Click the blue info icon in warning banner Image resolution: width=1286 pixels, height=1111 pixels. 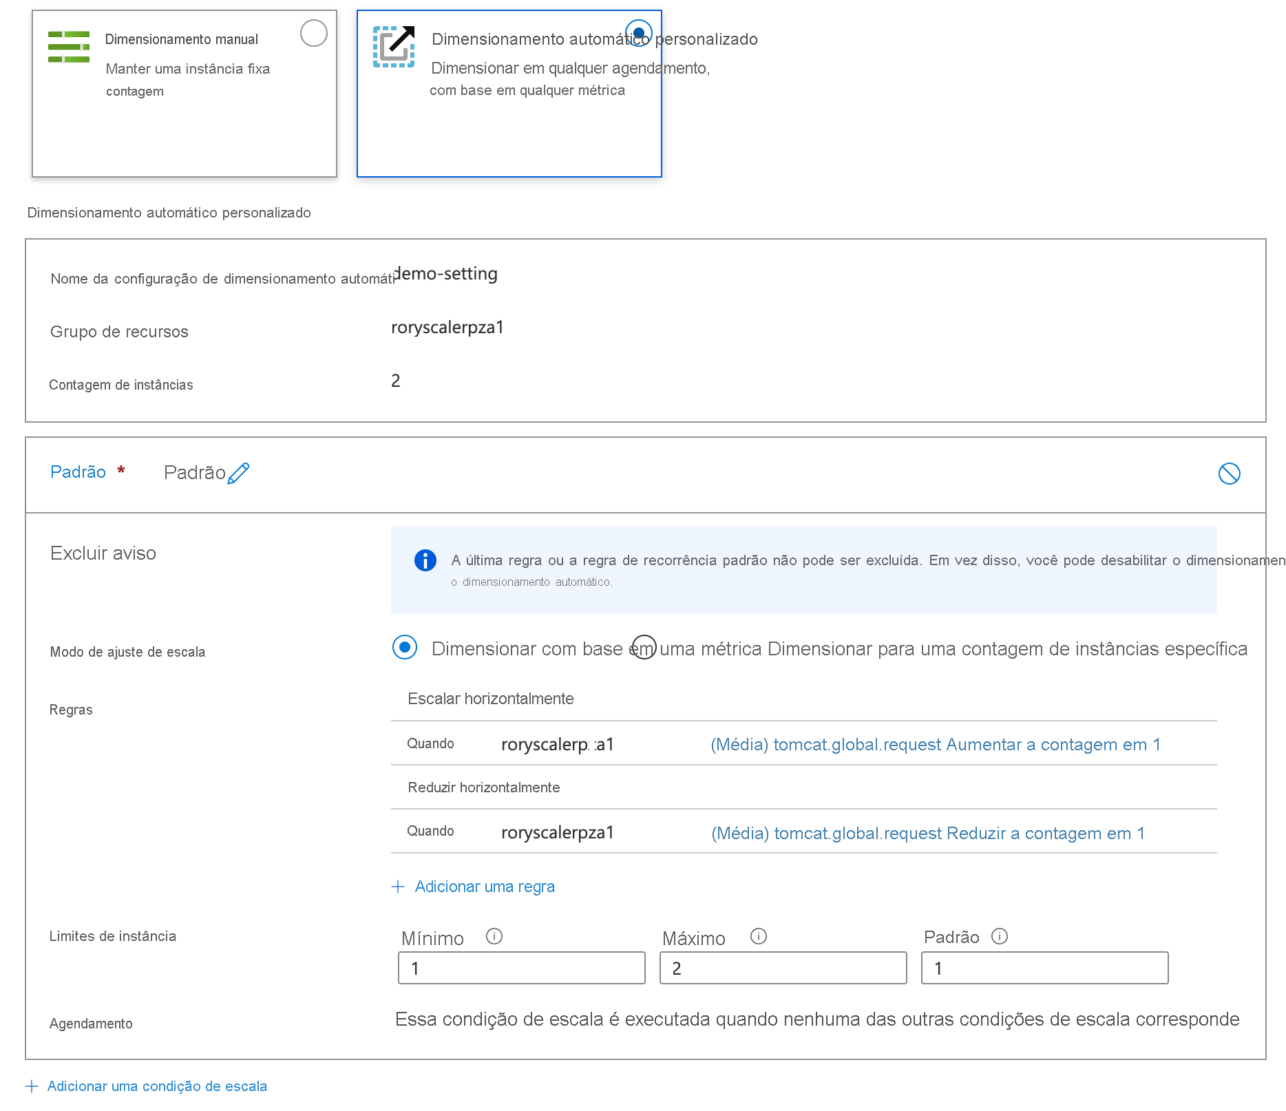425,560
